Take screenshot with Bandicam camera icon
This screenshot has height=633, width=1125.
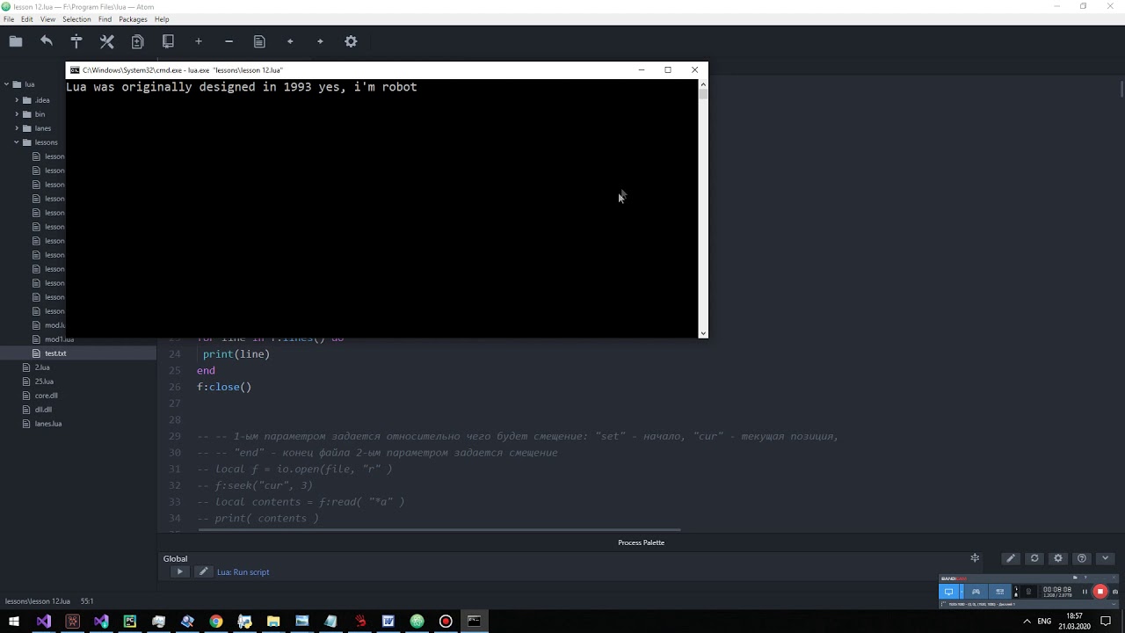point(1114,592)
